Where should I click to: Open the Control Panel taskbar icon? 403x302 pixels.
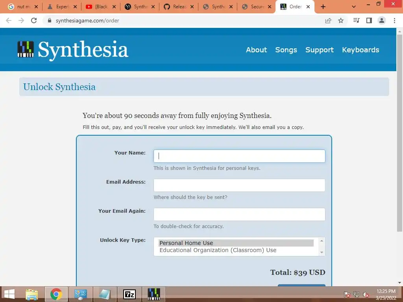pyautogui.click(x=81, y=294)
